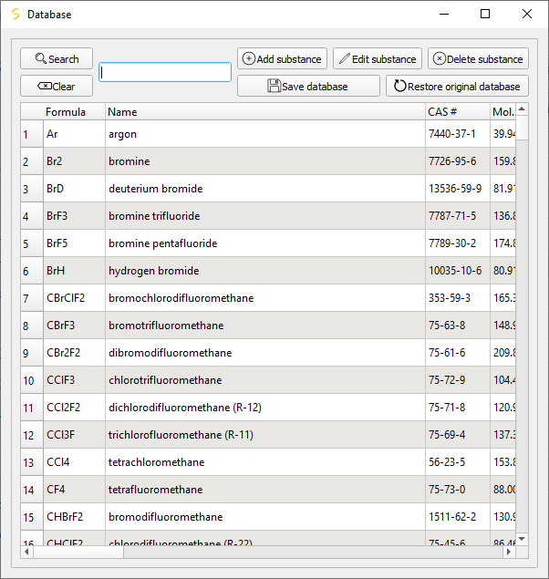Click scroll up arrow of table
The height and width of the screenshot is (579, 549).
(522, 109)
